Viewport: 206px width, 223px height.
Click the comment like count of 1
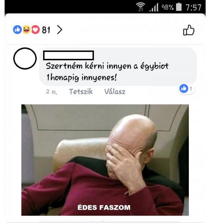point(191,89)
